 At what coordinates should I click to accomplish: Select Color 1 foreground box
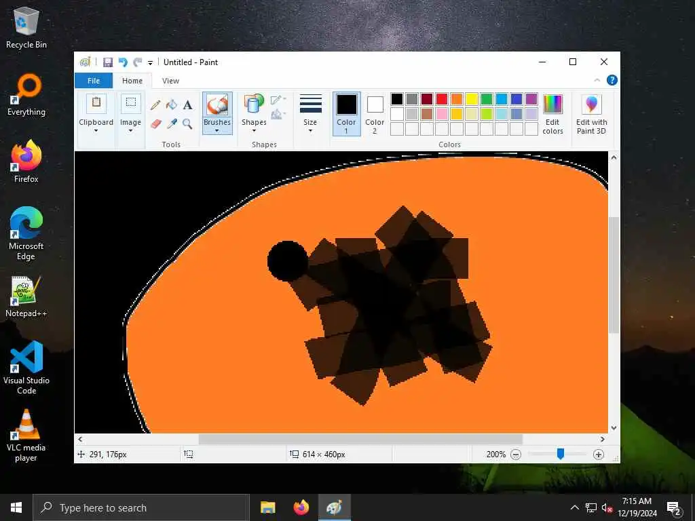pyautogui.click(x=346, y=114)
